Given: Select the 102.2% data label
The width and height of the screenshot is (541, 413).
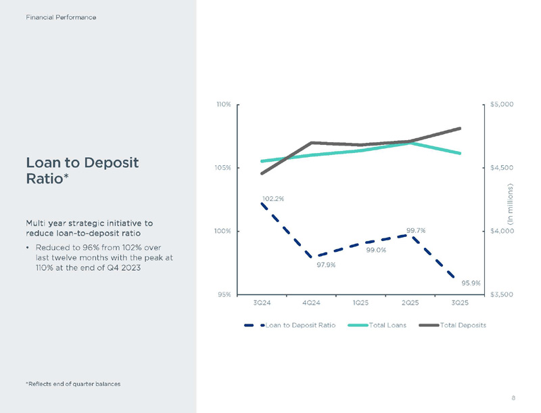Looking at the screenshot, I should [273, 199].
